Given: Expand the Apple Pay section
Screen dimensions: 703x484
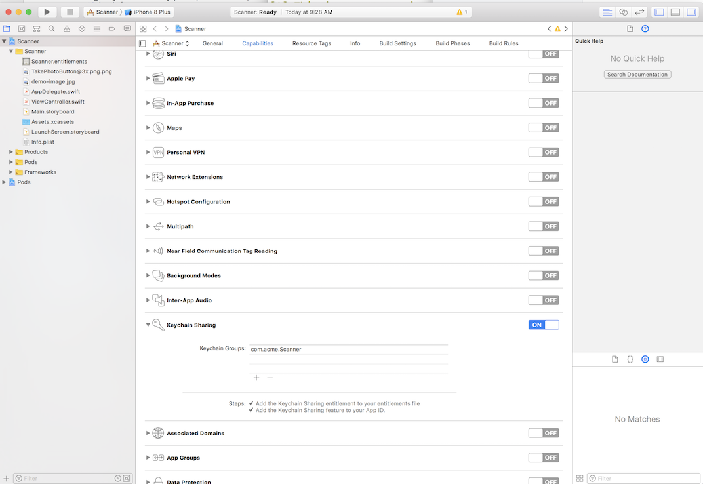Looking at the screenshot, I should click(148, 79).
